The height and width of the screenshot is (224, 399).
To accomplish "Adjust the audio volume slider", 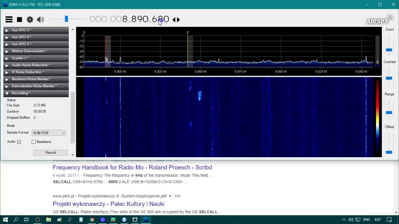I will pos(66,19).
